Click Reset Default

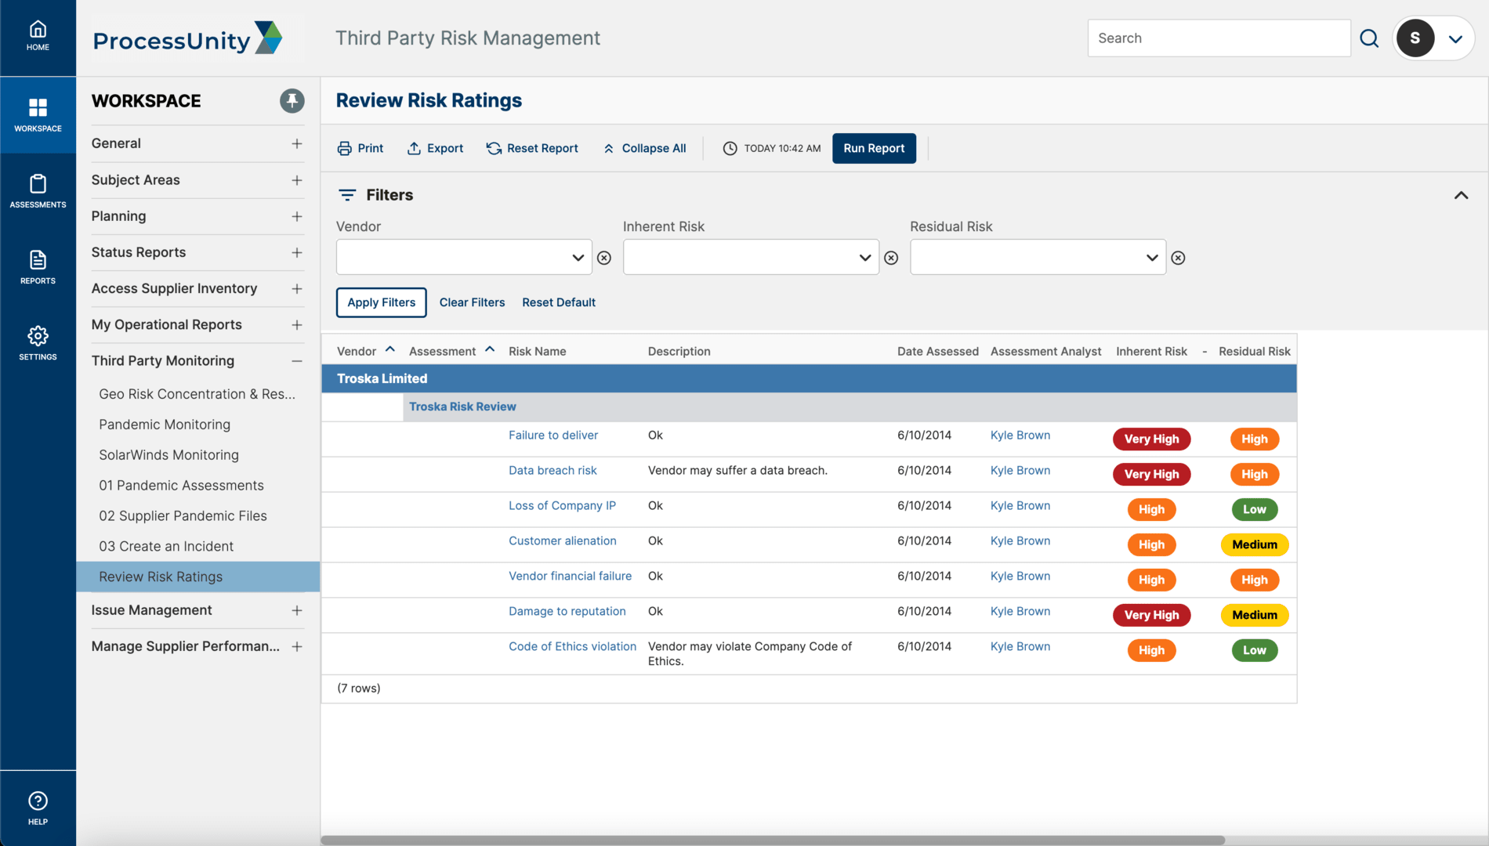pos(559,302)
